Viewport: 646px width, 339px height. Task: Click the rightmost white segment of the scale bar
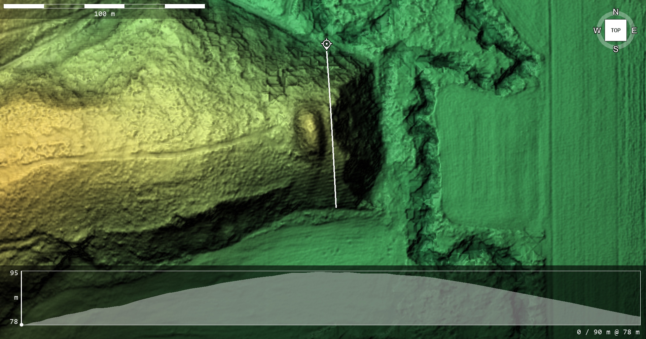pos(185,6)
